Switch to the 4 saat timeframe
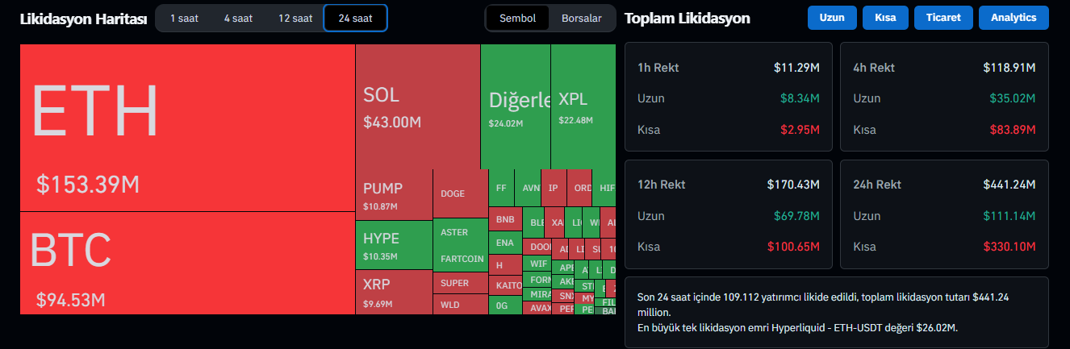1070x349 pixels. point(238,18)
